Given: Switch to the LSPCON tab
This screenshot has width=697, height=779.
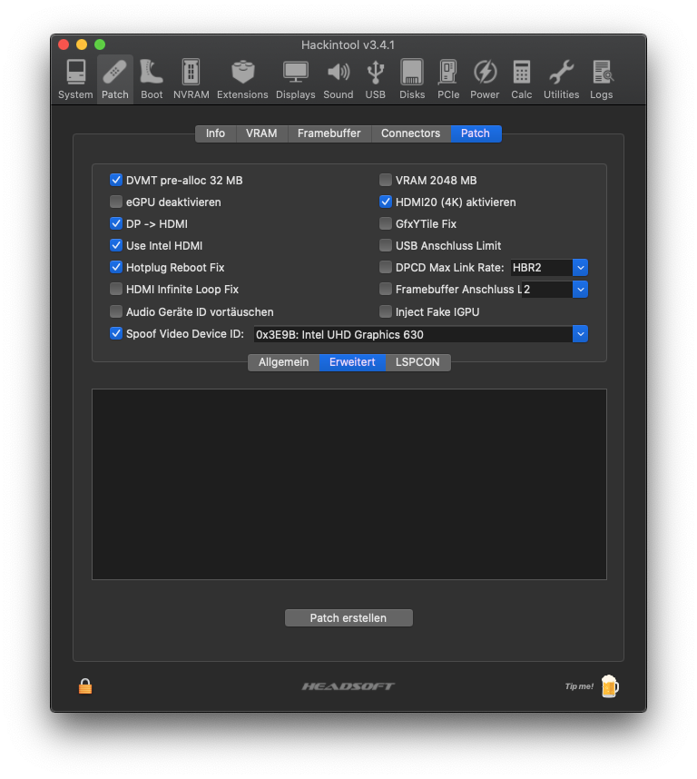Looking at the screenshot, I should (x=417, y=362).
